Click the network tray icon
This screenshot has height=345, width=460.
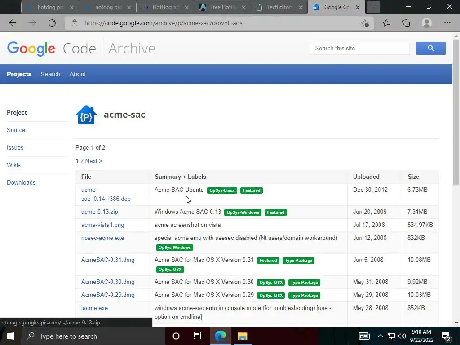coord(391,336)
